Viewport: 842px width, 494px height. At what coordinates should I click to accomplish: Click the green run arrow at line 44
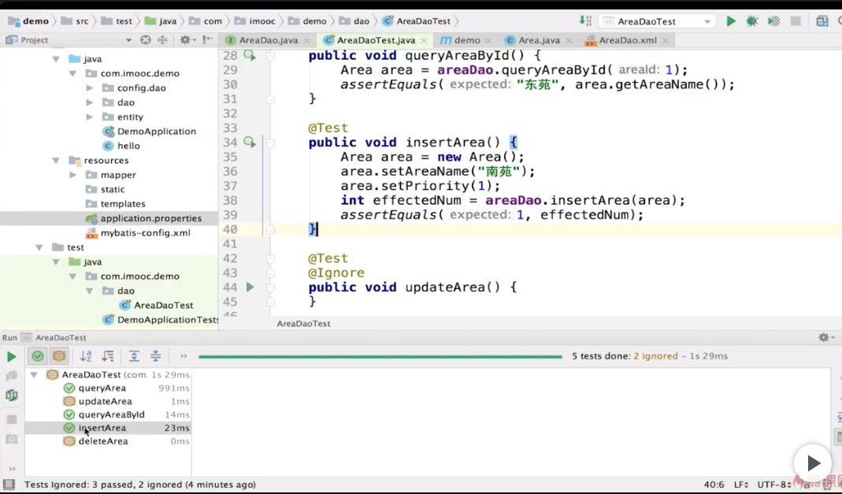(x=250, y=288)
